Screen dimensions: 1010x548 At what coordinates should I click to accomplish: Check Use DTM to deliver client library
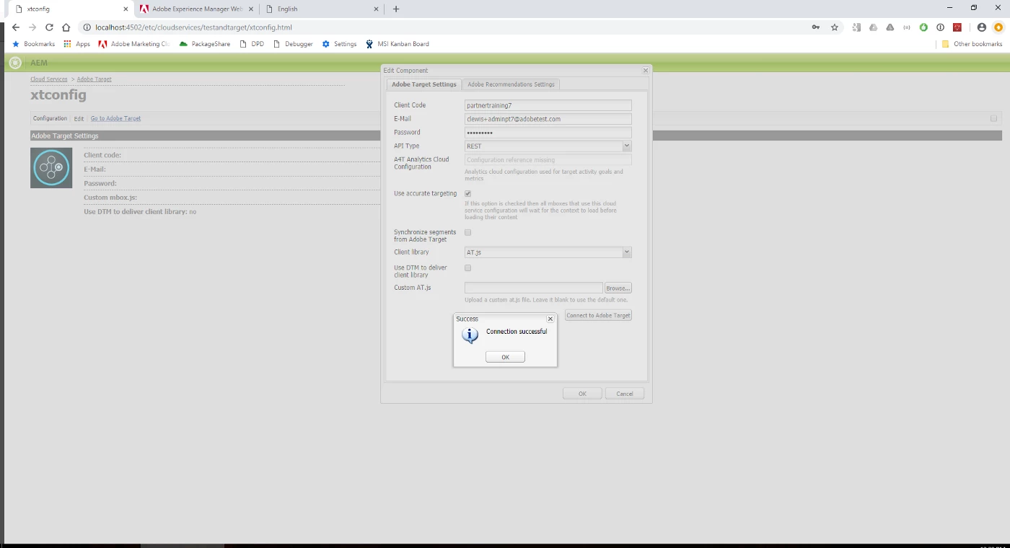click(x=467, y=268)
